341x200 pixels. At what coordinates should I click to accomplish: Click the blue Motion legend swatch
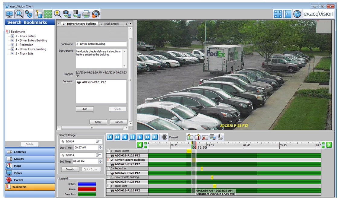pos(87,184)
